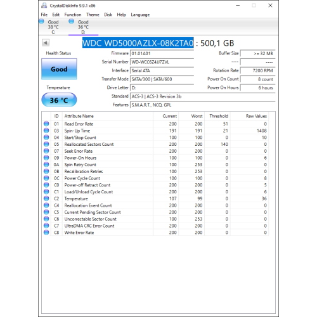
Task: Click the ID column header
Action: click(56, 116)
